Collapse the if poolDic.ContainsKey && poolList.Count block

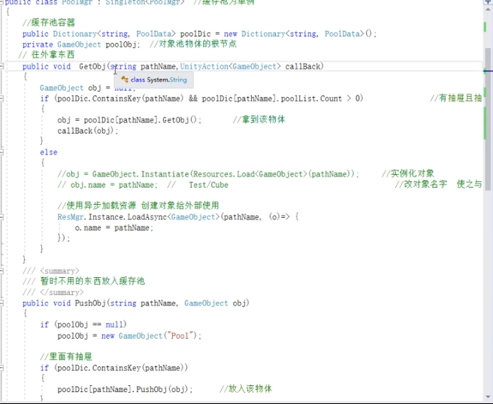pos(2,98)
